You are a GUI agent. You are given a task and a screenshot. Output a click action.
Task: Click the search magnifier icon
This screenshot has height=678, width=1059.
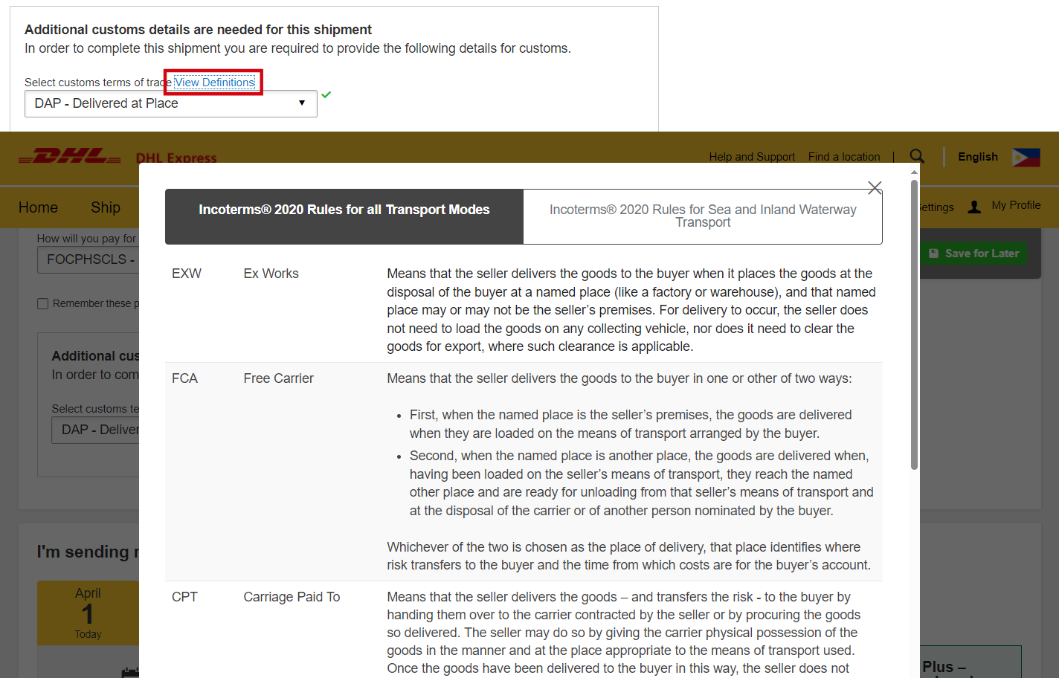click(x=917, y=156)
